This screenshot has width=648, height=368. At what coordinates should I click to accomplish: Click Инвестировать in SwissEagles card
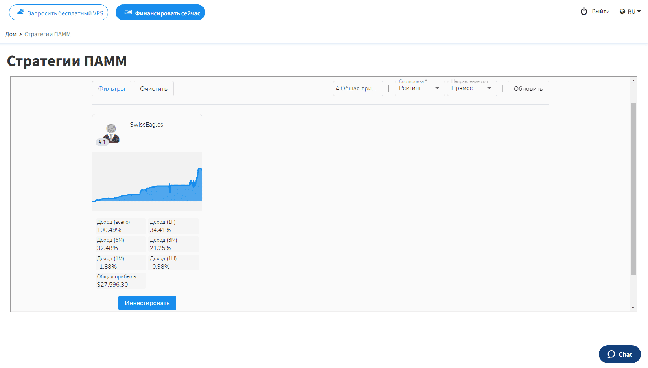(147, 303)
